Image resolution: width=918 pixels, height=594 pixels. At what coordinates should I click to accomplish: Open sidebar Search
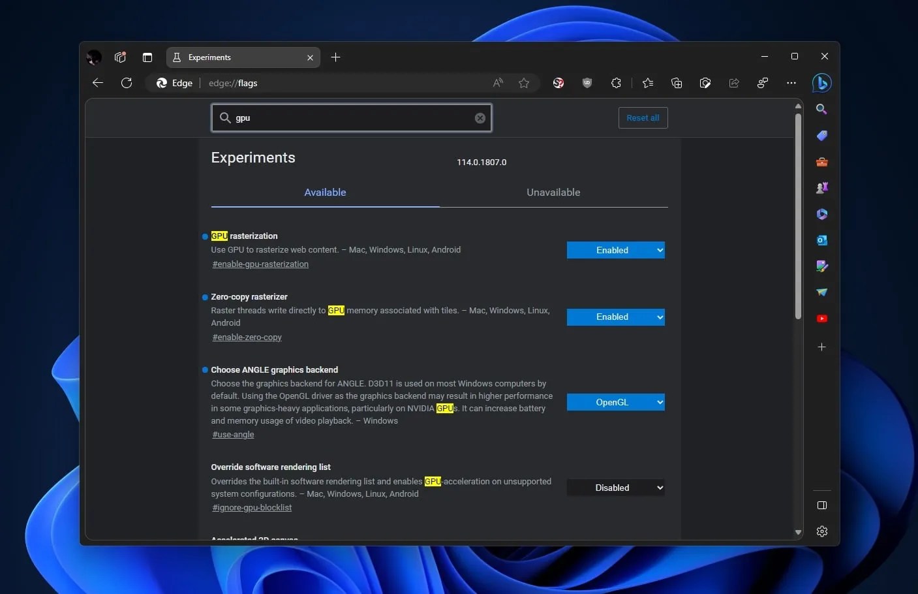[821, 109]
